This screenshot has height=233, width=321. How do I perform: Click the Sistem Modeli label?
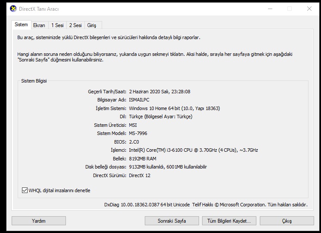(x=112, y=133)
